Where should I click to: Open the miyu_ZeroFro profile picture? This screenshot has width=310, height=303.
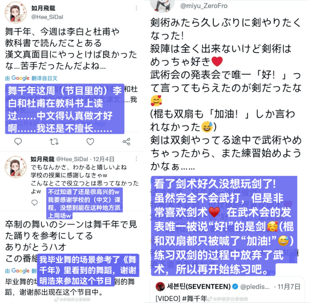162,6
